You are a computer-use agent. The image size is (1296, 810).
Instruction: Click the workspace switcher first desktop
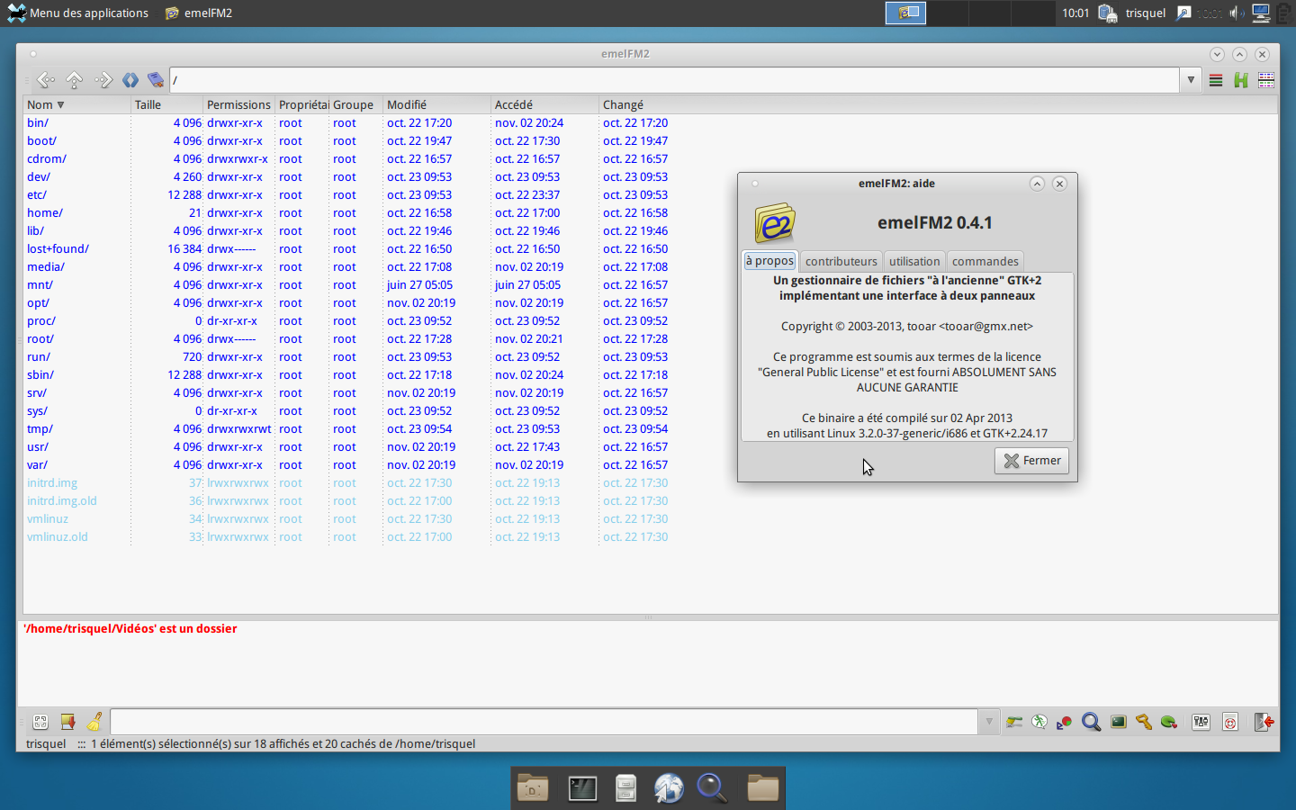[x=906, y=13]
